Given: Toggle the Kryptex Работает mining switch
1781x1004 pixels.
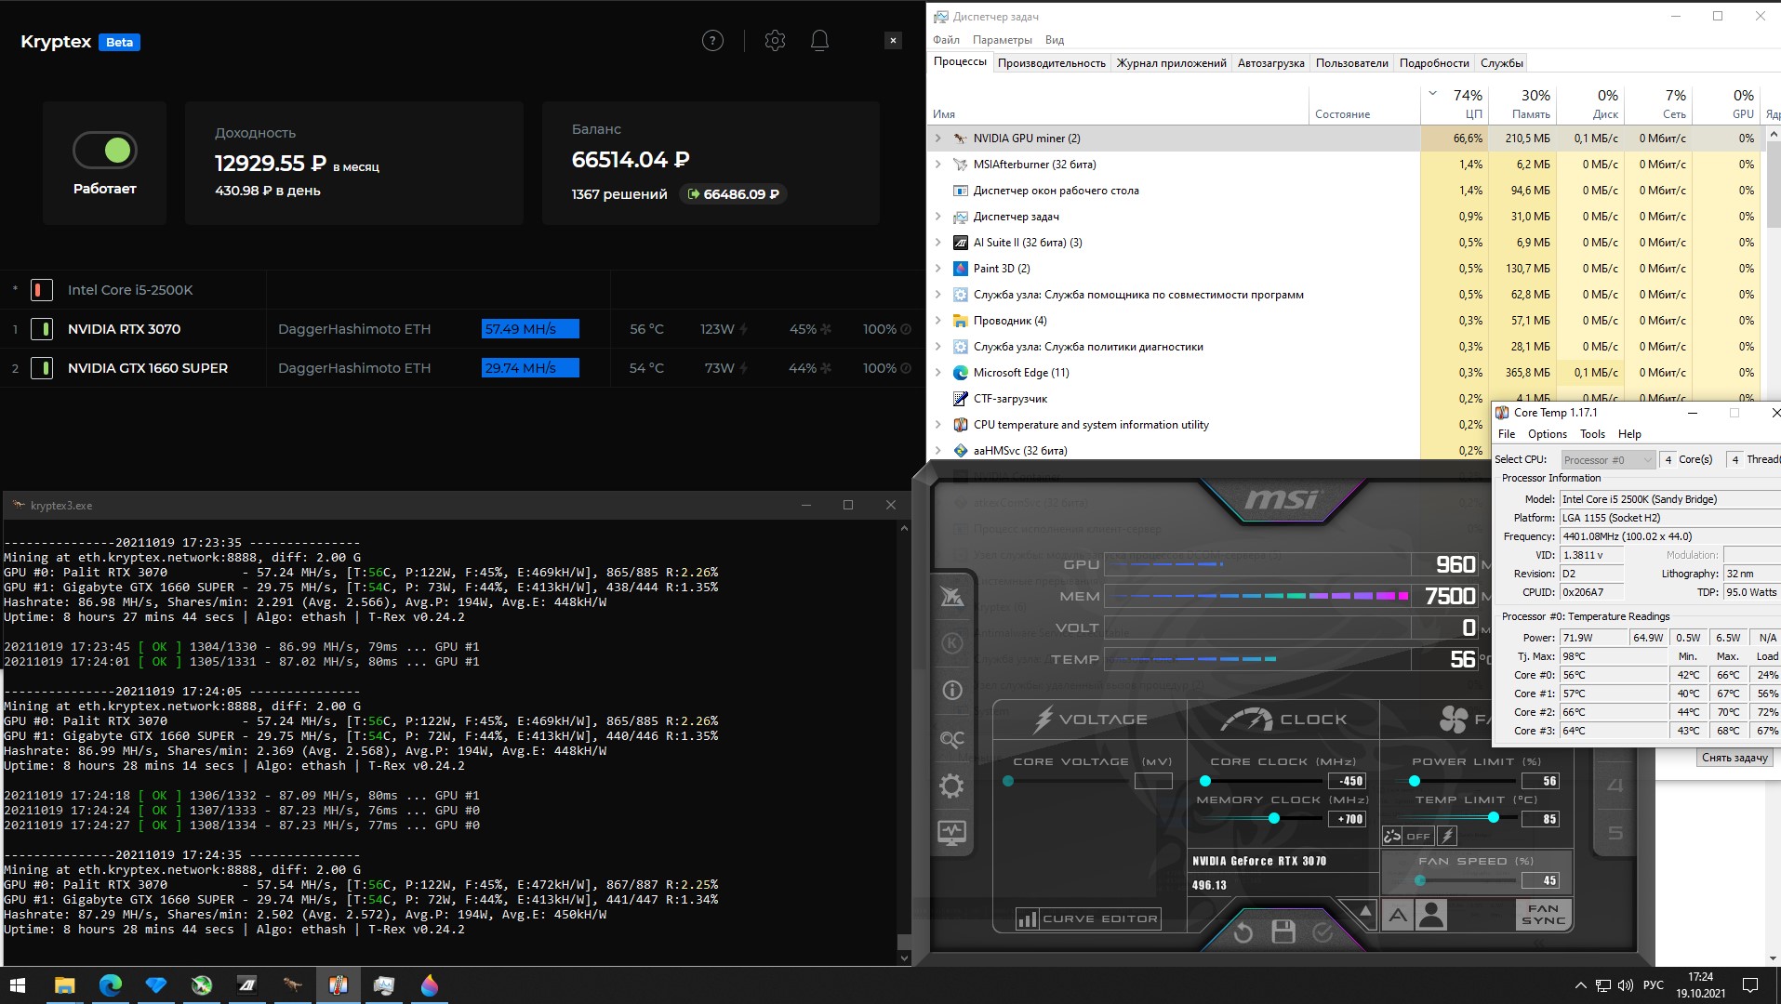Looking at the screenshot, I should point(105,150).
